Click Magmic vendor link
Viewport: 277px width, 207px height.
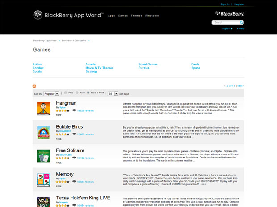point(63,202)
